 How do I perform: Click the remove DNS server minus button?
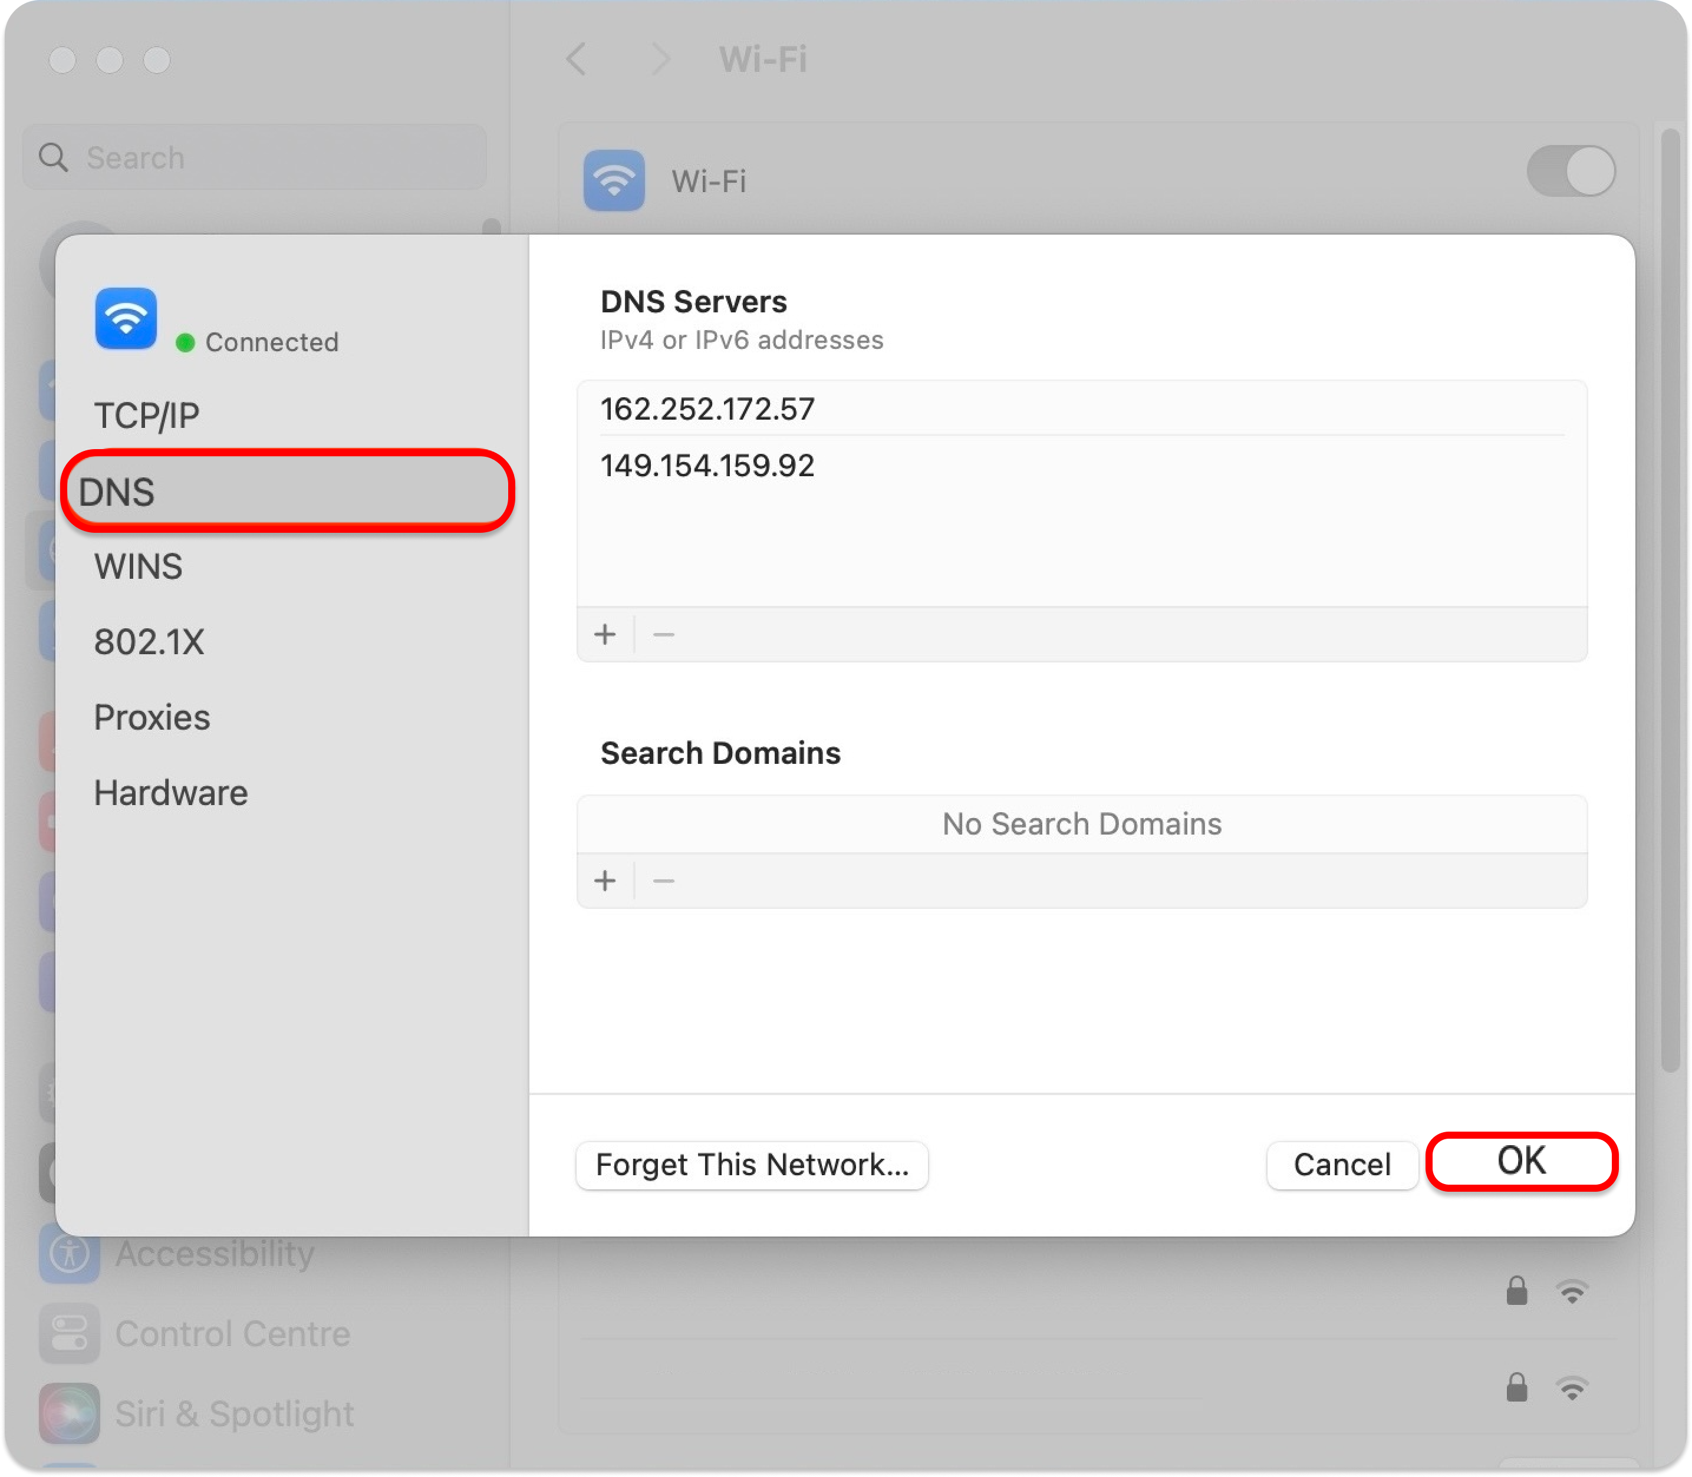pyautogui.click(x=664, y=635)
